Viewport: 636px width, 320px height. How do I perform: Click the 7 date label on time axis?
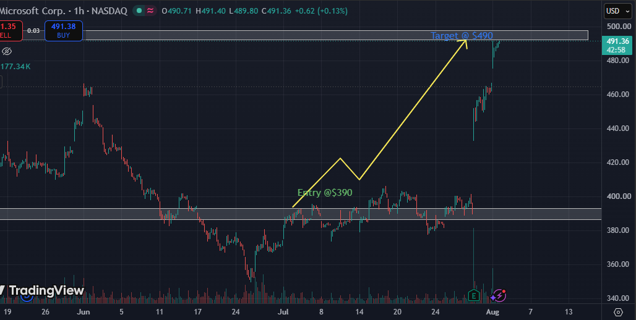(531, 312)
